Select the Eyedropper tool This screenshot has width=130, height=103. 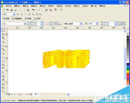(3, 80)
